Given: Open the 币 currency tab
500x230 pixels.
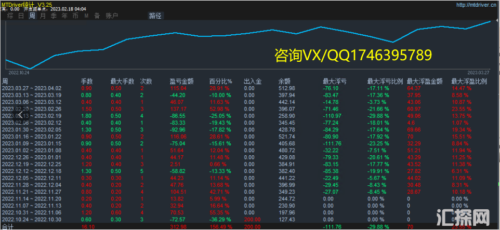Looking at the screenshot, I should (x=75, y=16).
